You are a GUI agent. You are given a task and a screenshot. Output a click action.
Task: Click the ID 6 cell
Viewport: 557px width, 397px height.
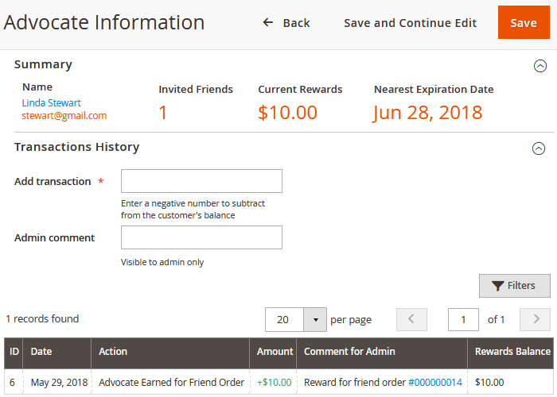(13, 383)
